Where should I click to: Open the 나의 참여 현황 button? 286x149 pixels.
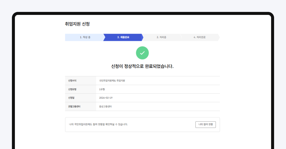(206, 124)
